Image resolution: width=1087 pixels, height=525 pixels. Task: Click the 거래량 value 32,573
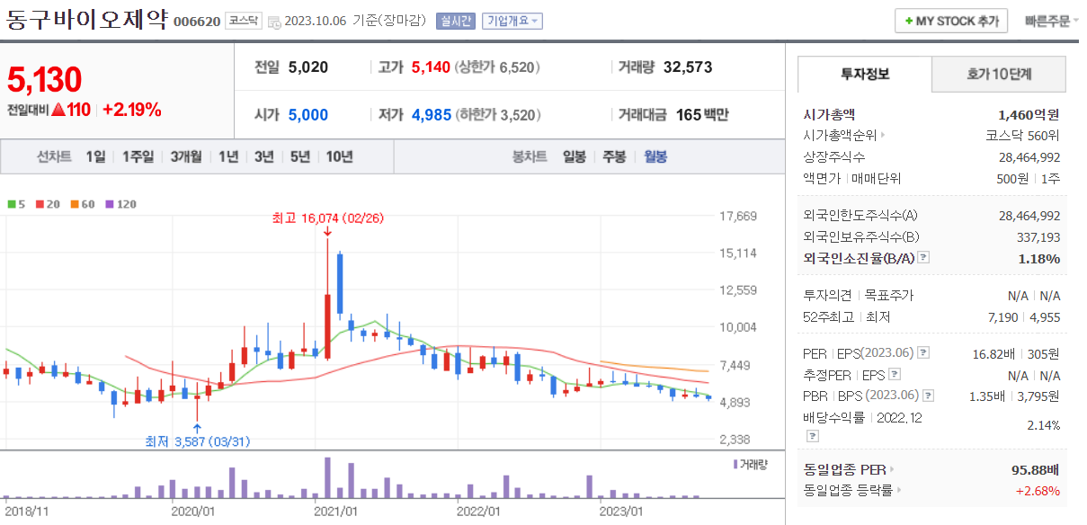[x=688, y=67]
